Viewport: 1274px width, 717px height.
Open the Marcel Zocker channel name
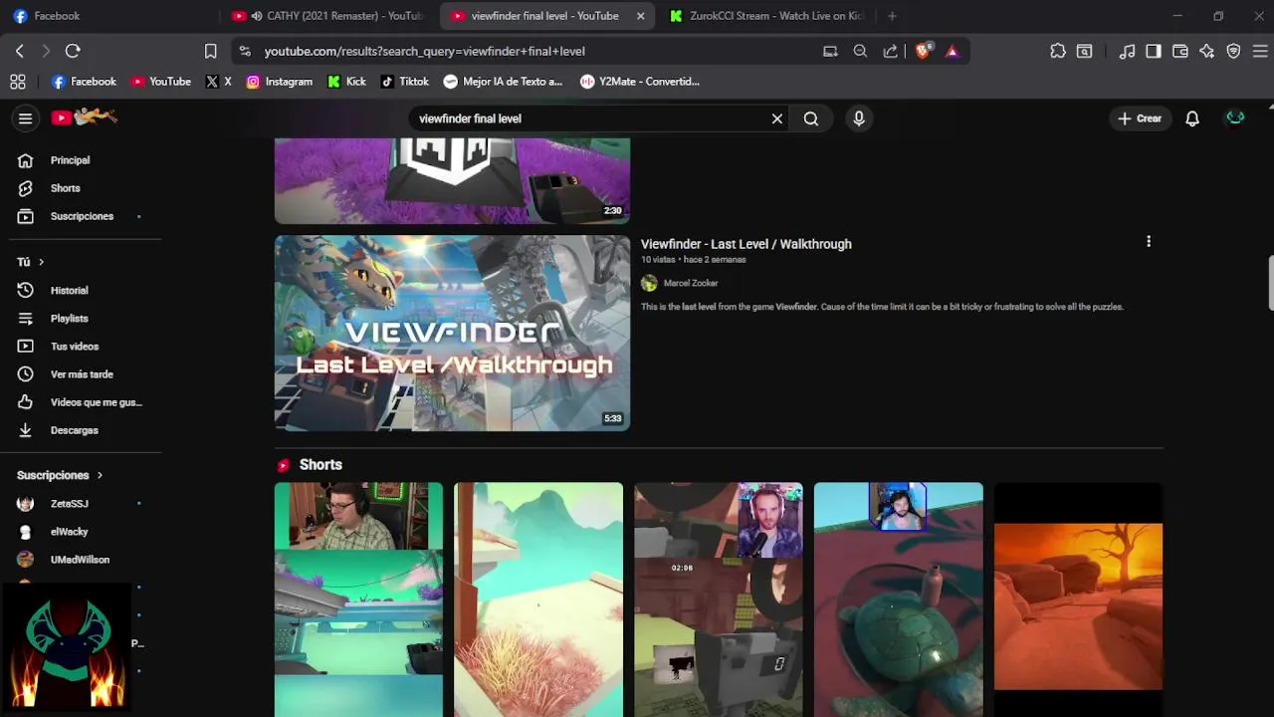tap(691, 283)
